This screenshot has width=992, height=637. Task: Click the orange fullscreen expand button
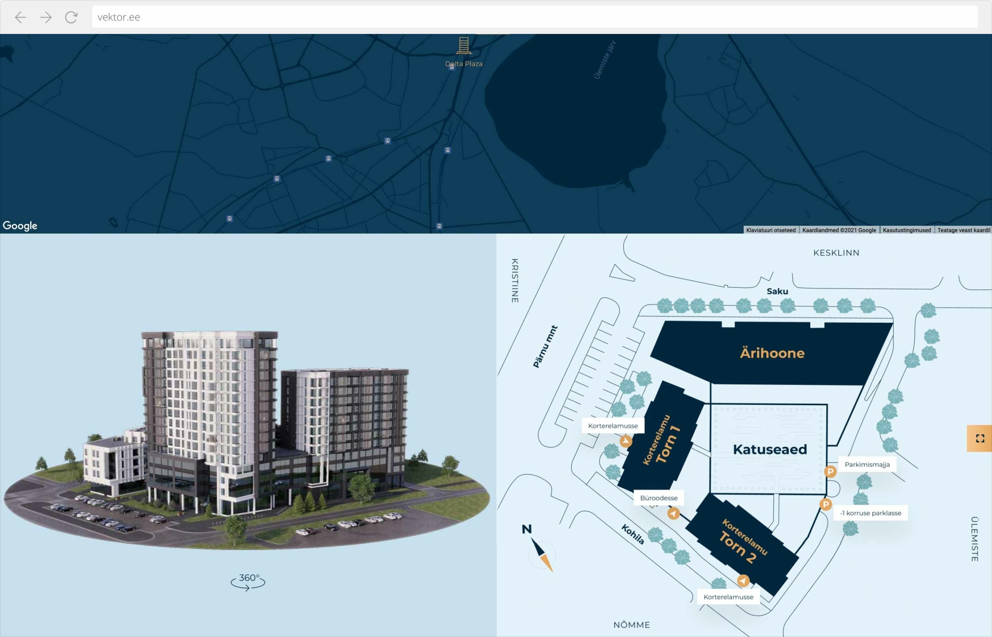click(980, 438)
